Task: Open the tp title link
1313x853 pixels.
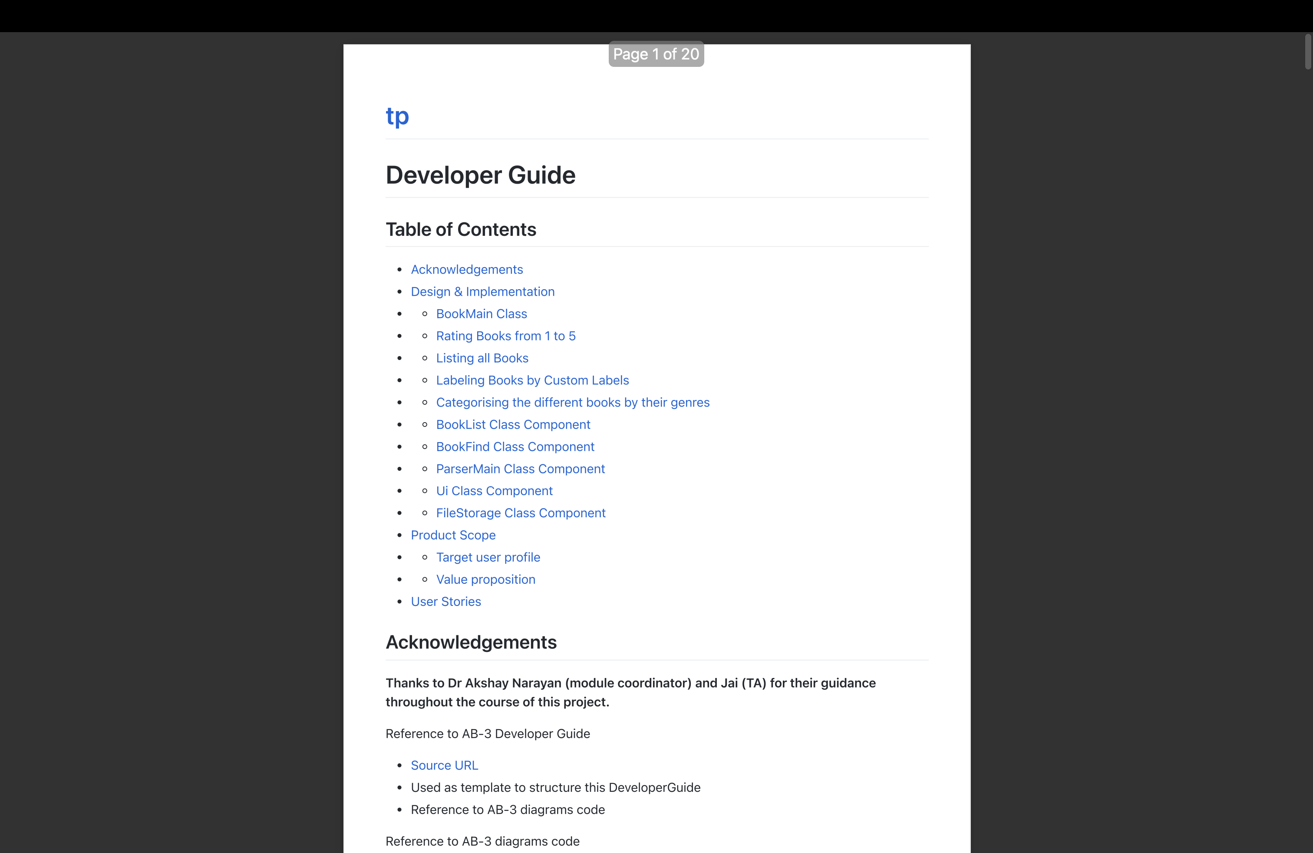Action: (x=397, y=116)
